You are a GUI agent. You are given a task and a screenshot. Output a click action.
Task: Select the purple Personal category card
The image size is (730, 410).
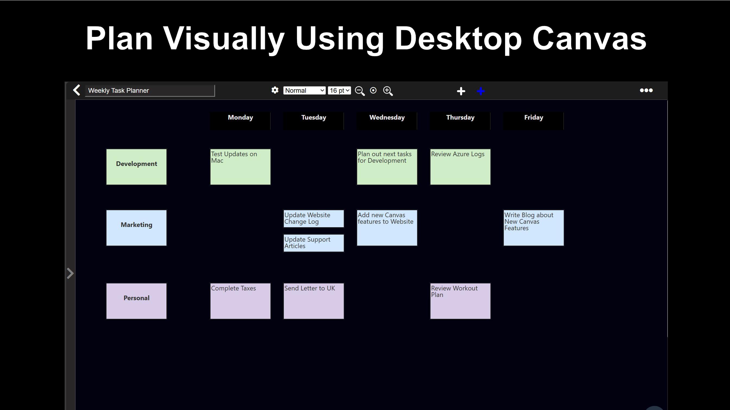click(136, 301)
